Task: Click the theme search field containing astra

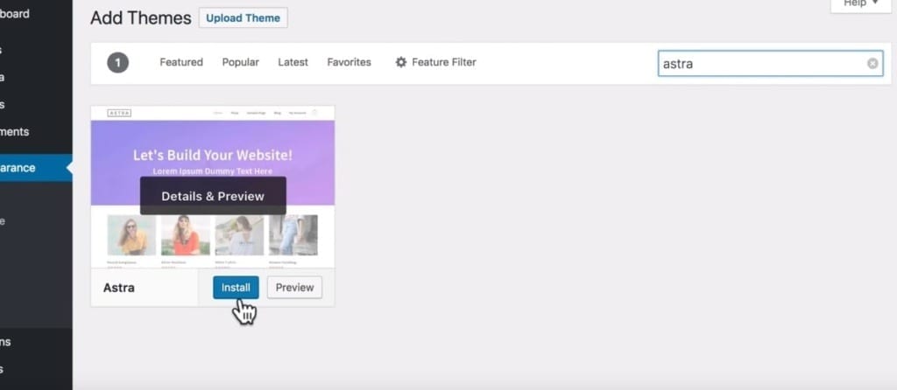Action: [771, 63]
